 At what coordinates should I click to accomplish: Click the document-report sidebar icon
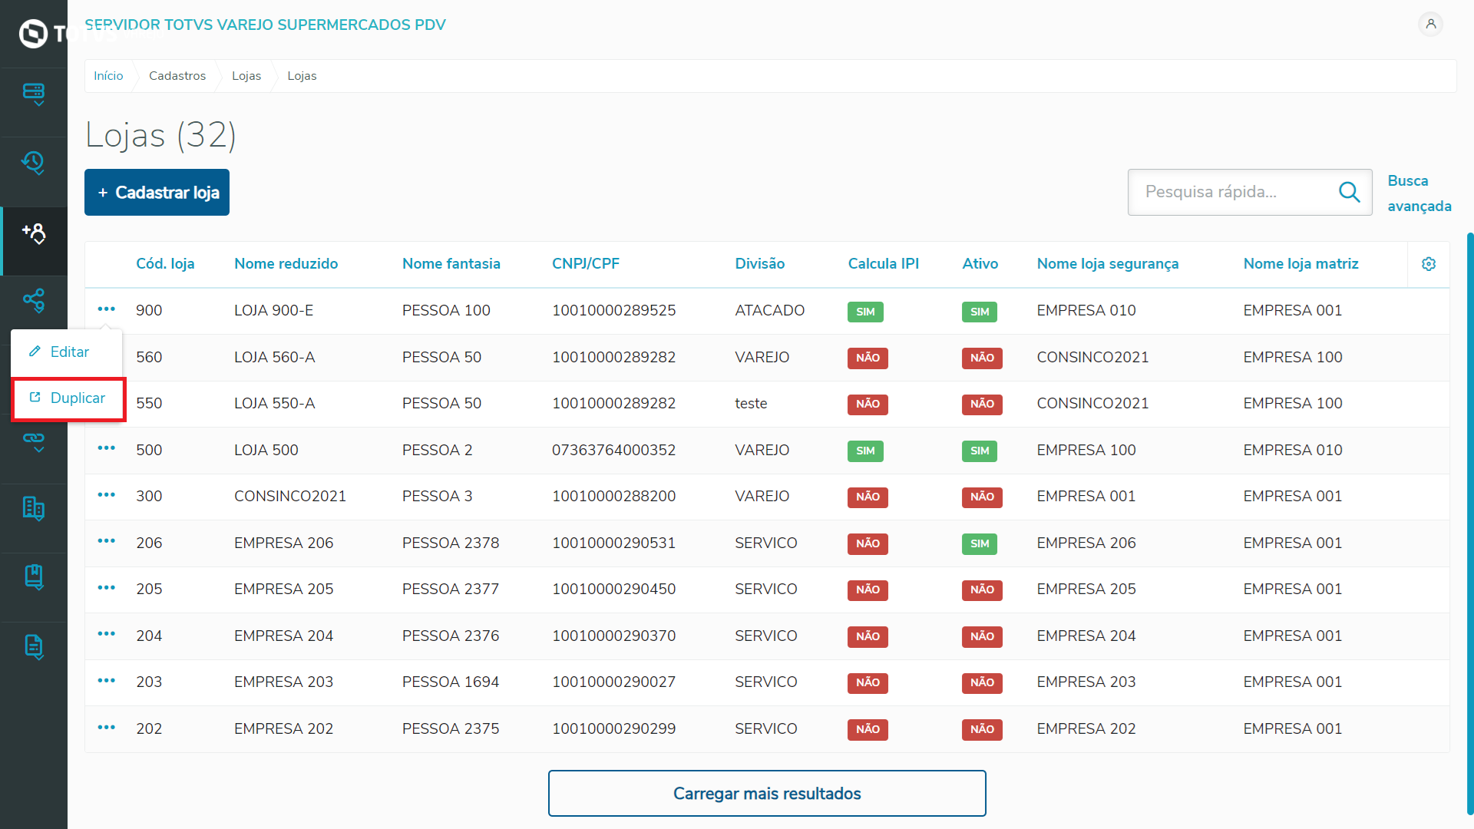[x=34, y=646]
